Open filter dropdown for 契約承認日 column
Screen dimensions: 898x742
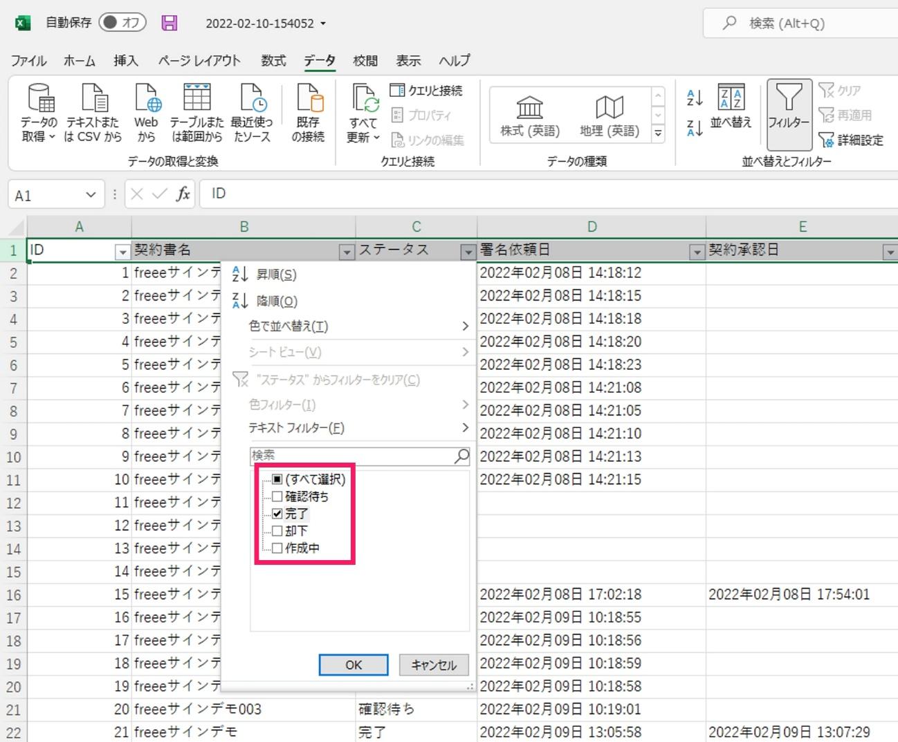click(x=890, y=252)
